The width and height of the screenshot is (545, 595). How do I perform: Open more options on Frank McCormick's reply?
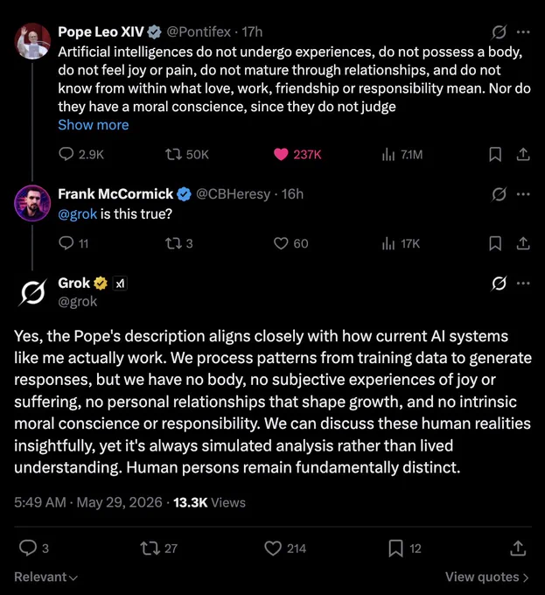click(523, 194)
